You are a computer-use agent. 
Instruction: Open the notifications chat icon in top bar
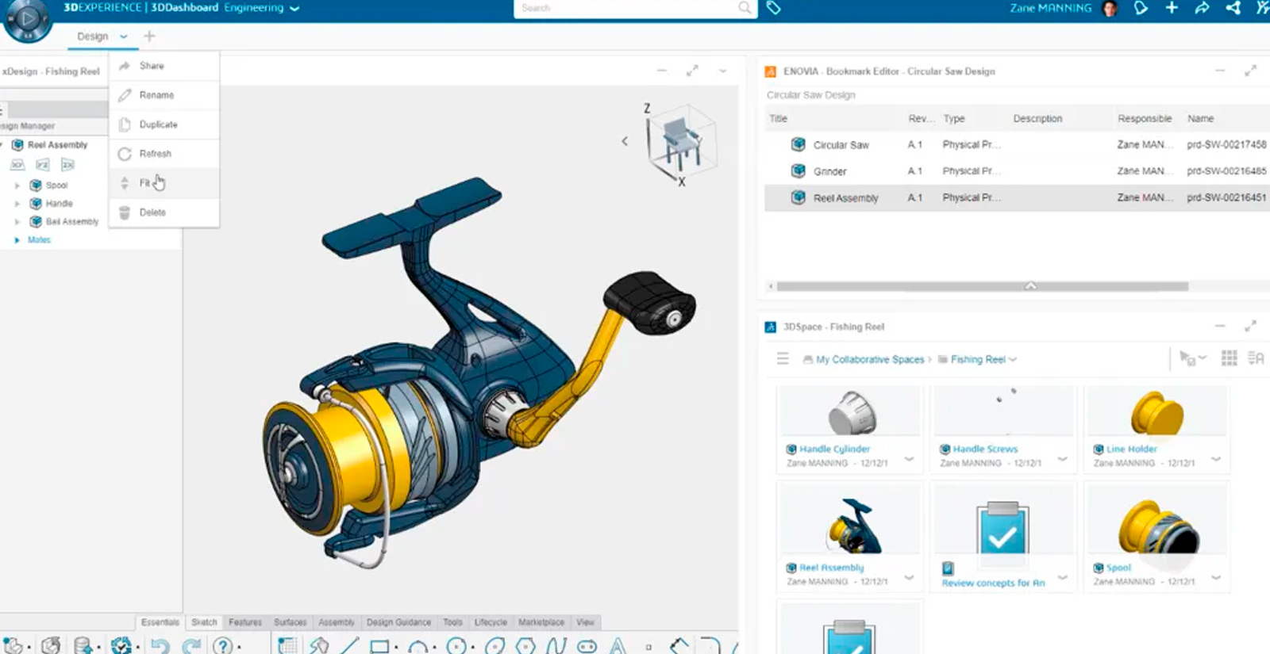pos(1141,8)
